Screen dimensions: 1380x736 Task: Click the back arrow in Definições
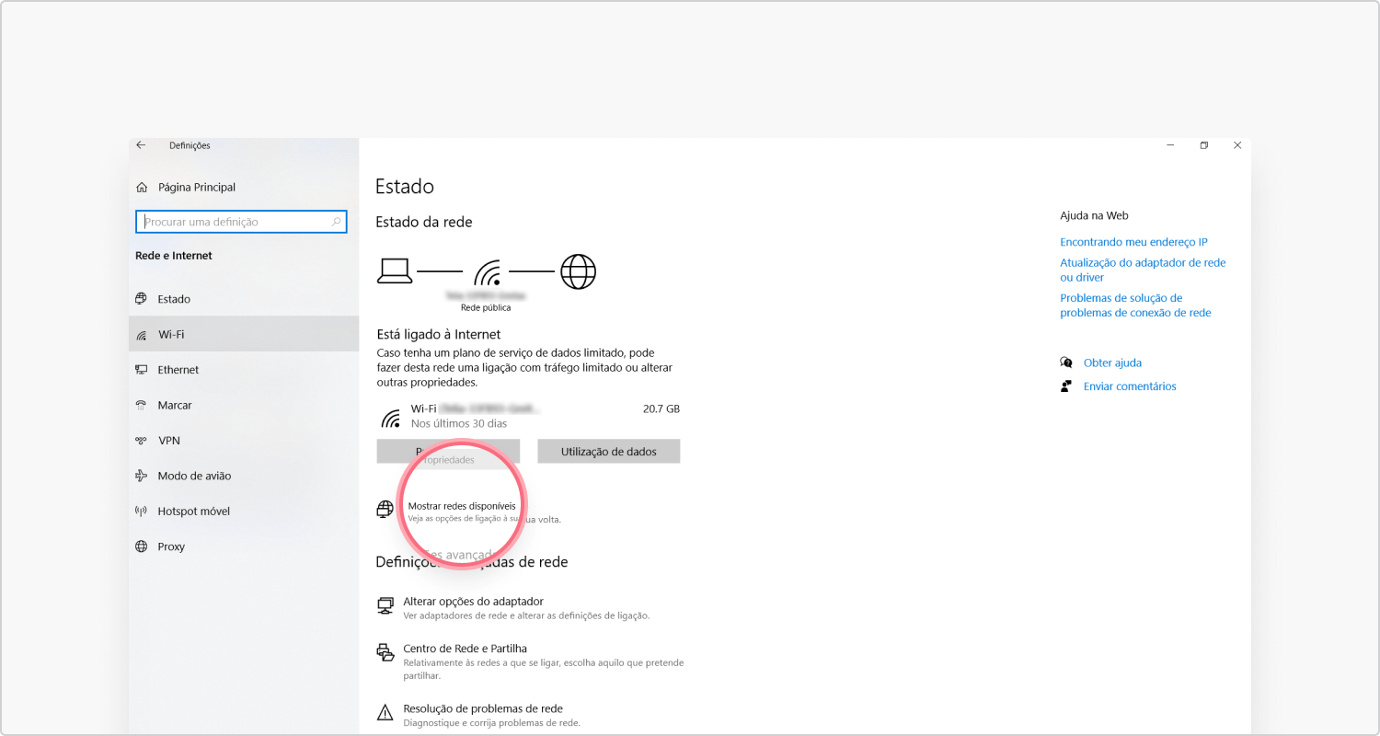point(141,145)
